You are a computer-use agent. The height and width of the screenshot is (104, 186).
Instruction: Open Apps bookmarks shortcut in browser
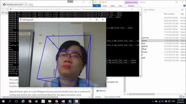pos(5,12)
